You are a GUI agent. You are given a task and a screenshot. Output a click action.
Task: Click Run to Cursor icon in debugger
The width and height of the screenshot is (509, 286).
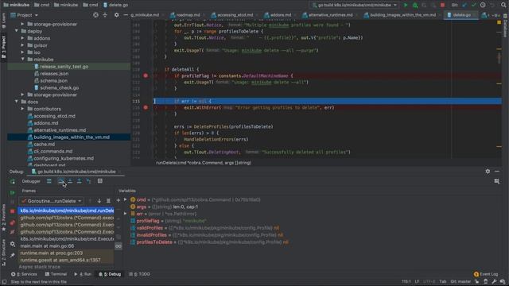(88, 181)
